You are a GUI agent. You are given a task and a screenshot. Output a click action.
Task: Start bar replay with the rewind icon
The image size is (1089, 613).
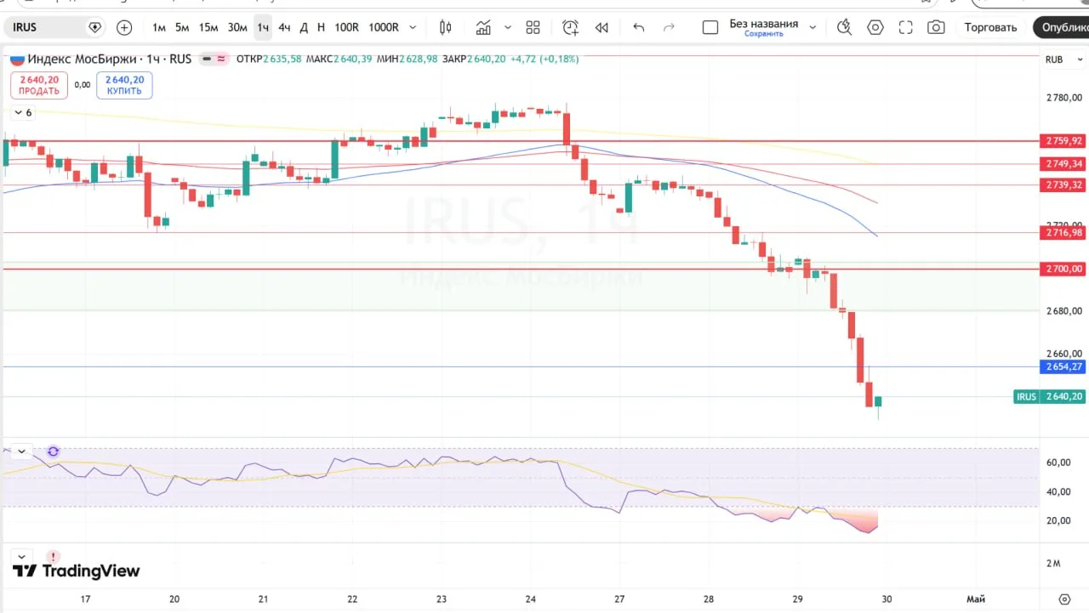pyautogui.click(x=602, y=27)
